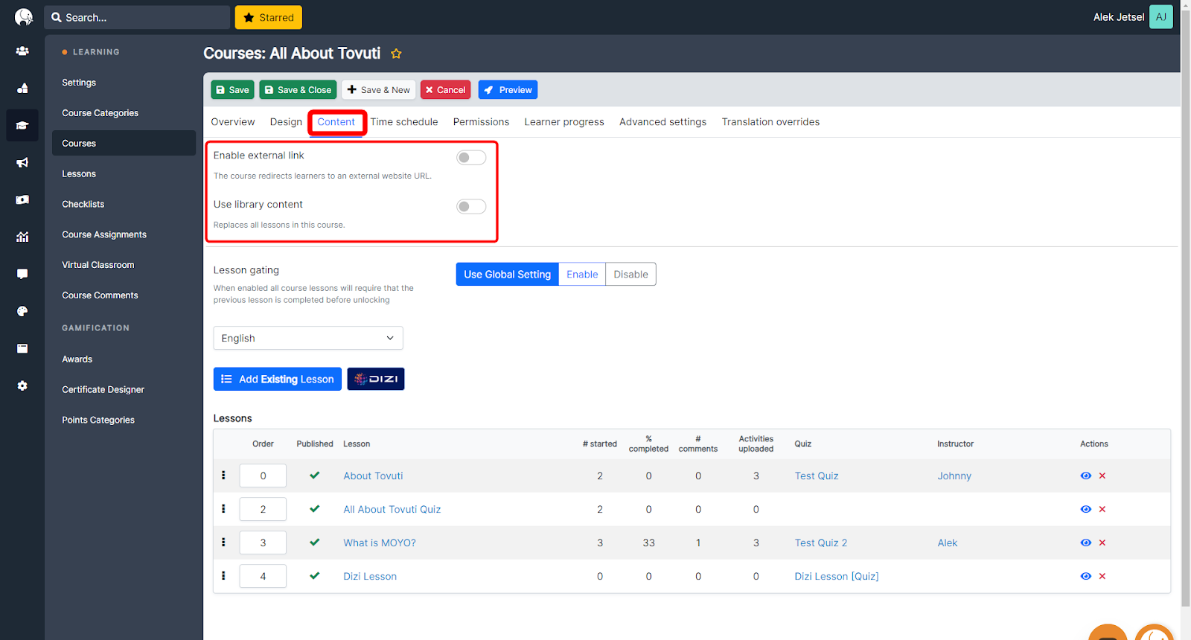Open the chat bubble icon in sidebar
This screenshot has height=640, width=1191.
22,274
